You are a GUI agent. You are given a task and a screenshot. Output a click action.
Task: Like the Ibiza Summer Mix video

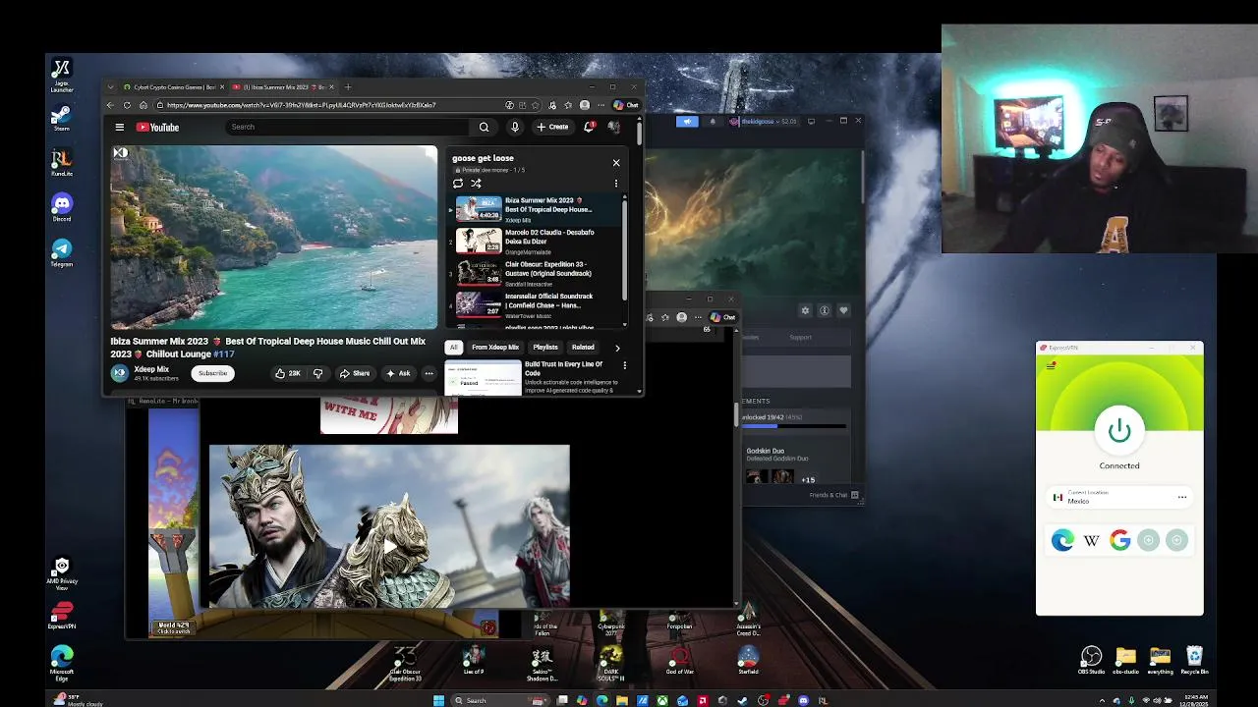pos(287,373)
